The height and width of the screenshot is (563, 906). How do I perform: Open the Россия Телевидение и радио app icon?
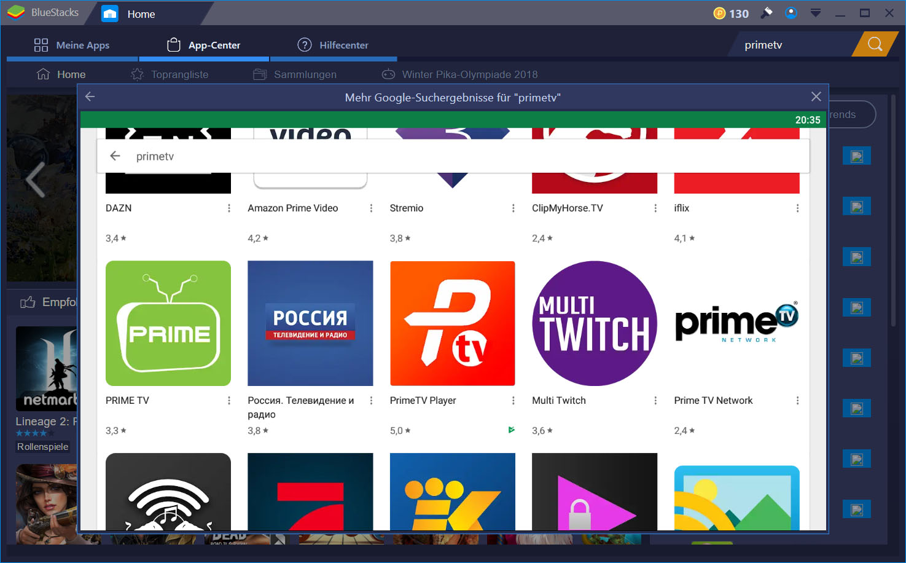(310, 323)
